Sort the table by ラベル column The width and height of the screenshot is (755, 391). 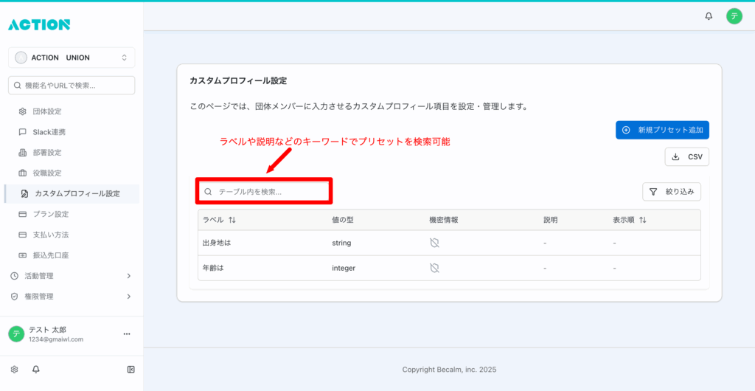(x=232, y=220)
